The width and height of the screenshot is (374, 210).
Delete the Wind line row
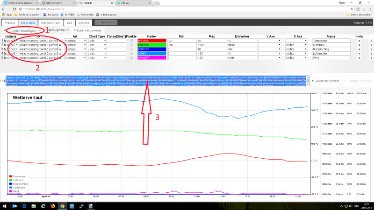pyautogui.click(x=371, y=58)
